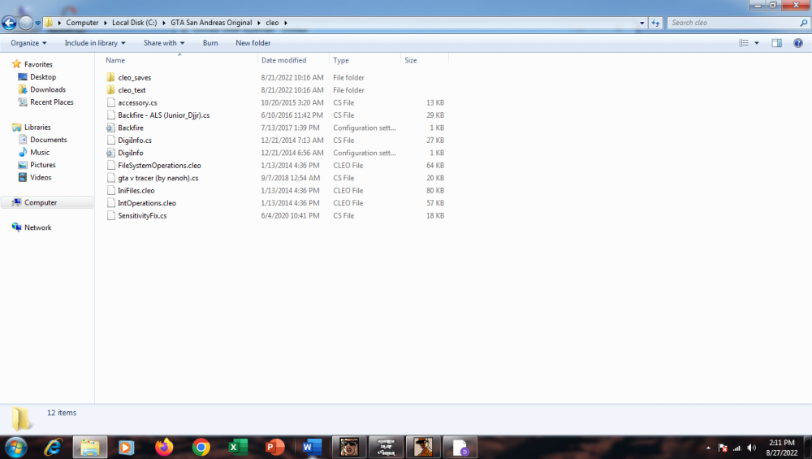
Task: Toggle the preview pane icon
Action: click(x=777, y=43)
